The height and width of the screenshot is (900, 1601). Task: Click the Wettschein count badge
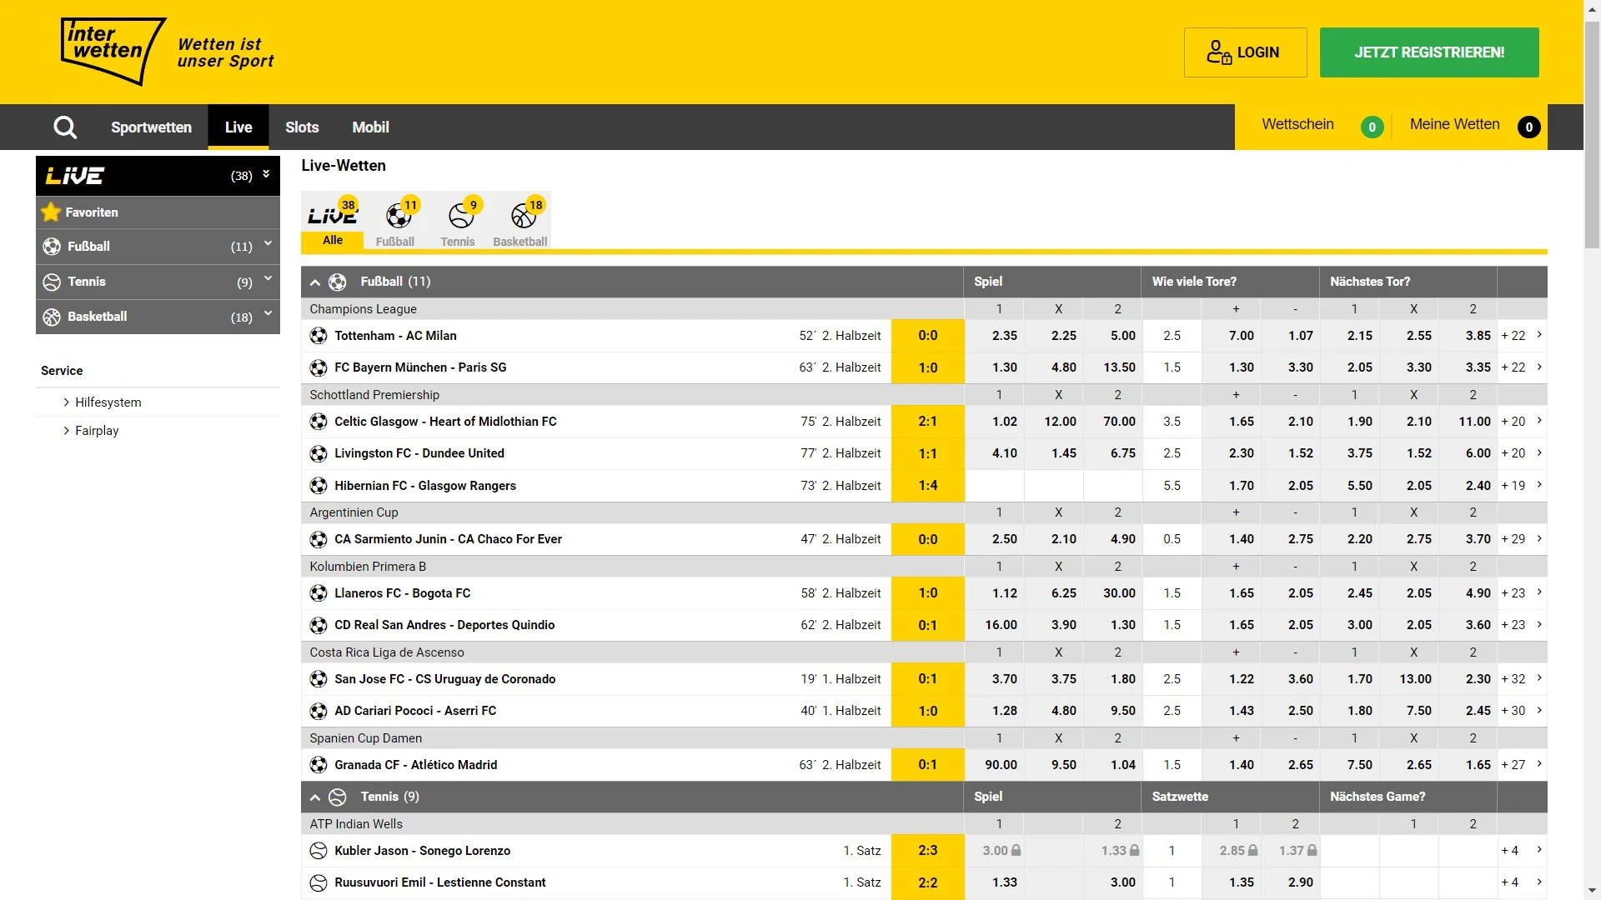[x=1372, y=127]
